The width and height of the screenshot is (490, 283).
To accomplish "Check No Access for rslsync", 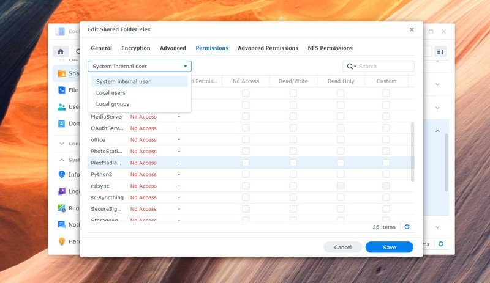I will 246,186.
